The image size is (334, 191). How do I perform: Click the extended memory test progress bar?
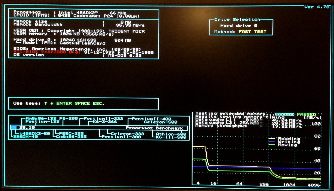(285, 114)
